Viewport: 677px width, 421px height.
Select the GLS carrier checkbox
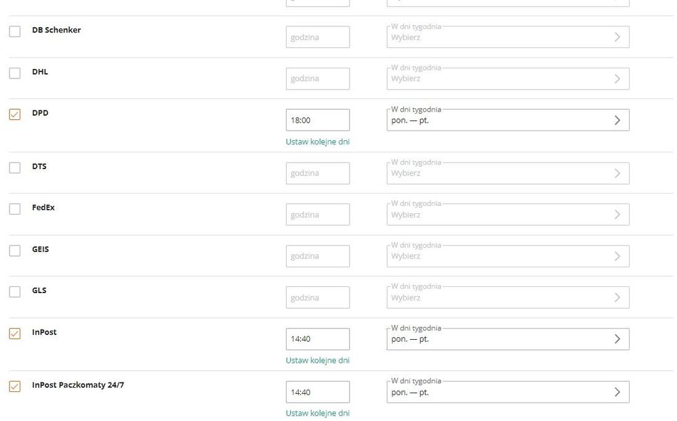15,292
